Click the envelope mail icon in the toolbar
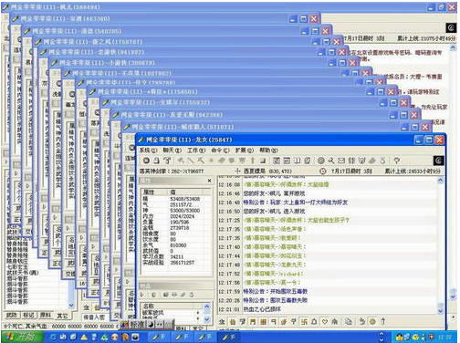The height and width of the screenshot is (343, 460). point(341,161)
